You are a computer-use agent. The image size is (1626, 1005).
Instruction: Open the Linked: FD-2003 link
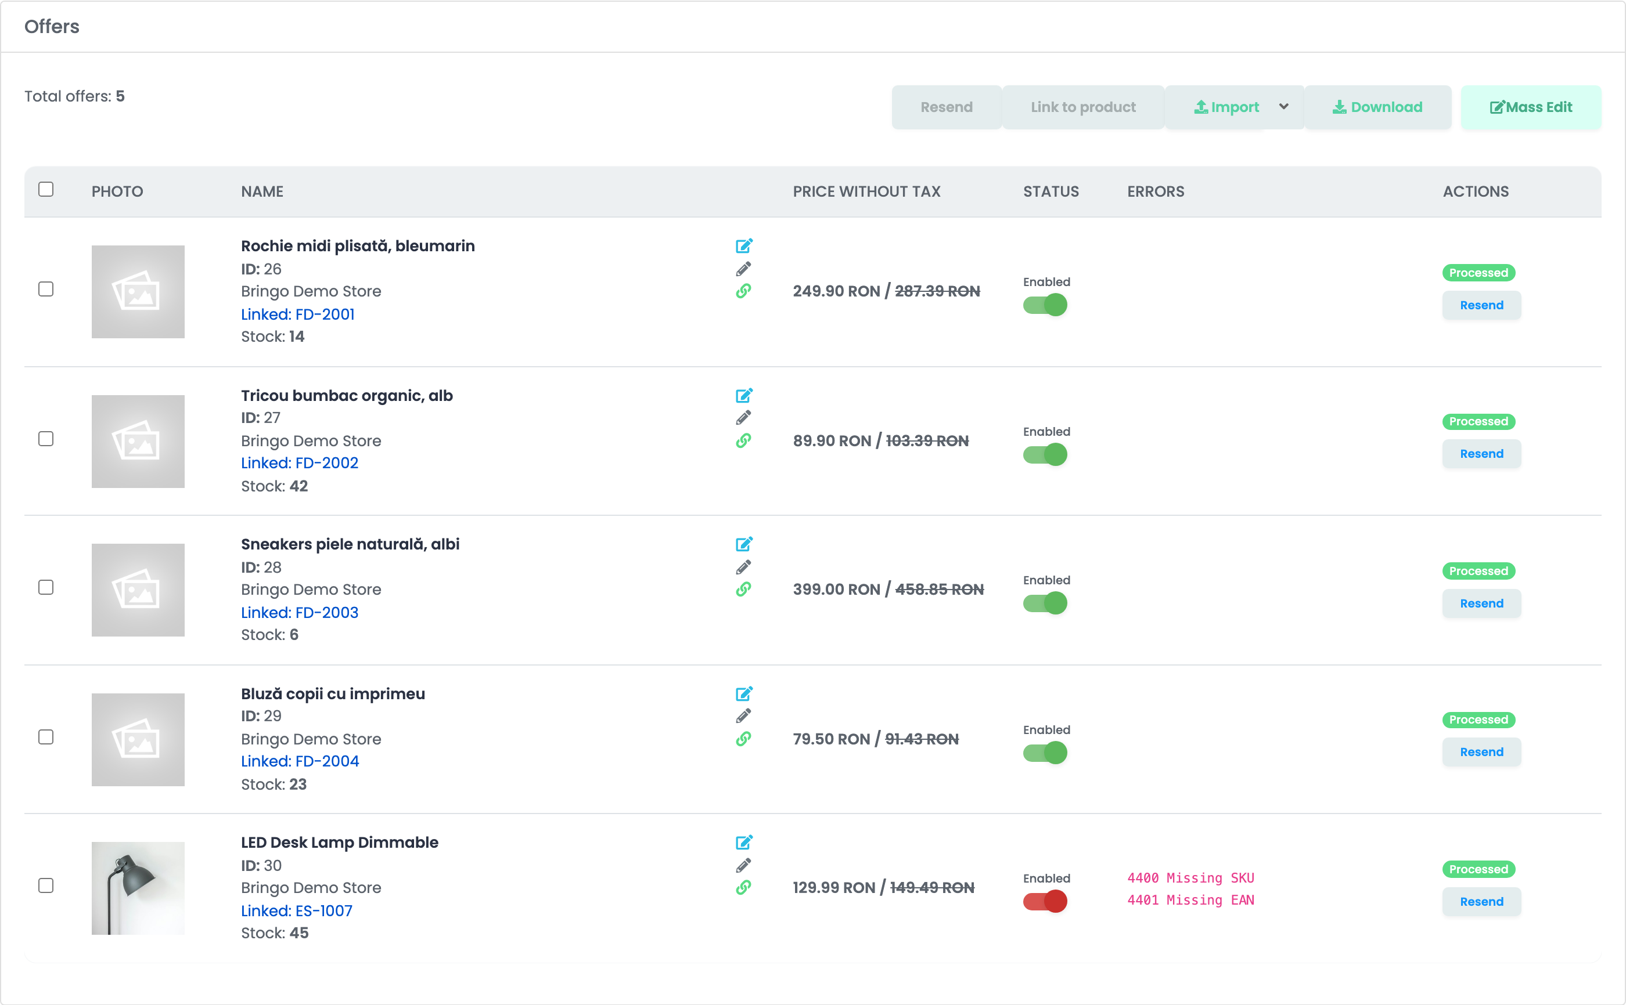click(299, 613)
